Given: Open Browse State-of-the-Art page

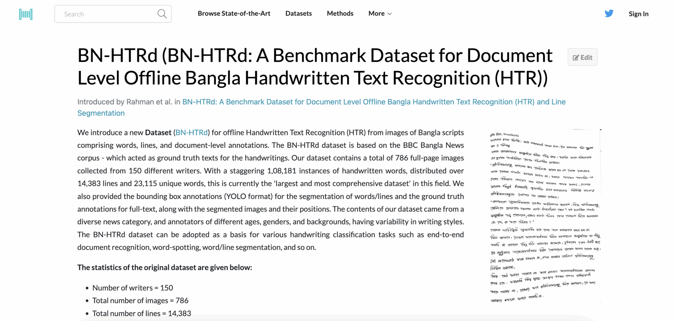Looking at the screenshot, I should point(234,14).
